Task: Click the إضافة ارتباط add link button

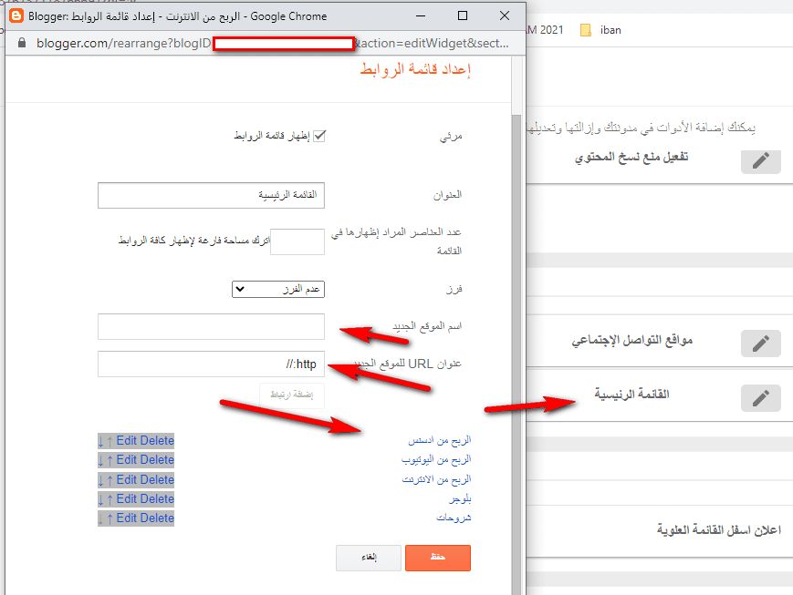Action: coord(292,395)
